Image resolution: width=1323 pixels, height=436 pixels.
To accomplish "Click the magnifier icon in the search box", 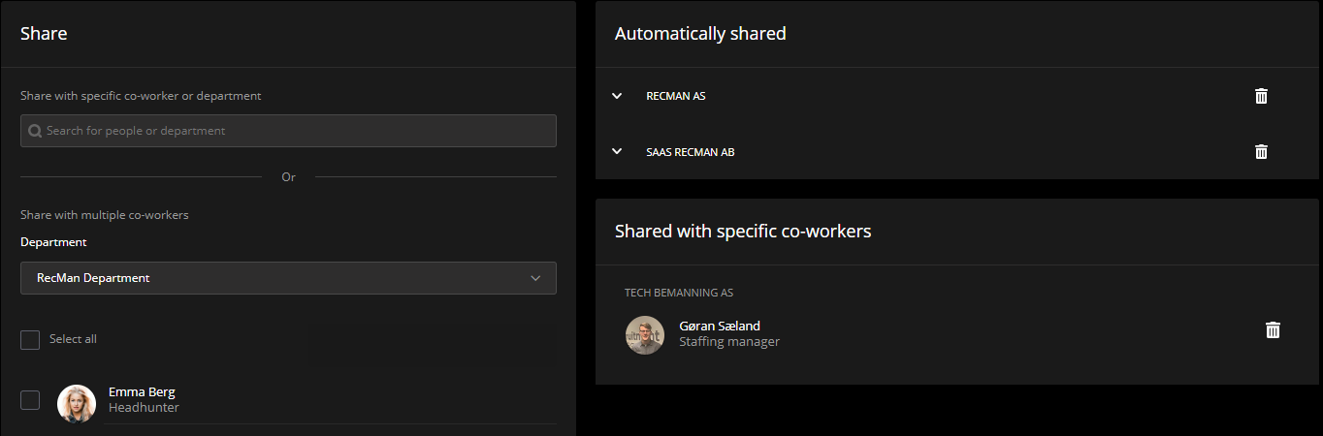I will pyautogui.click(x=35, y=131).
